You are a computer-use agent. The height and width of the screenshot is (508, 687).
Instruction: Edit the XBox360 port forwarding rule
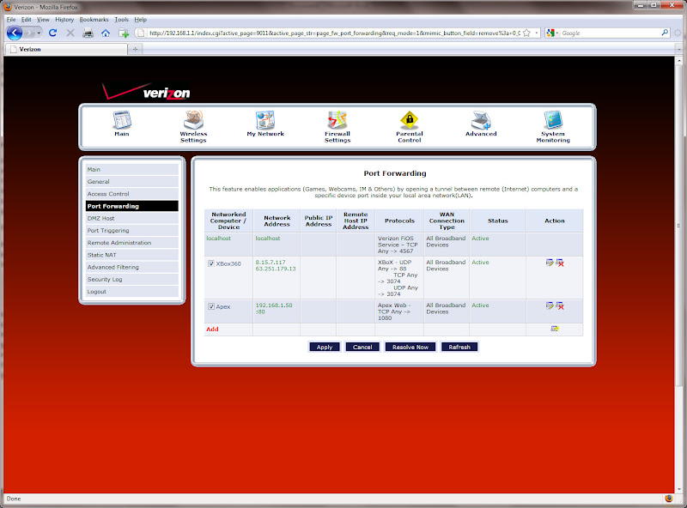[550, 263]
